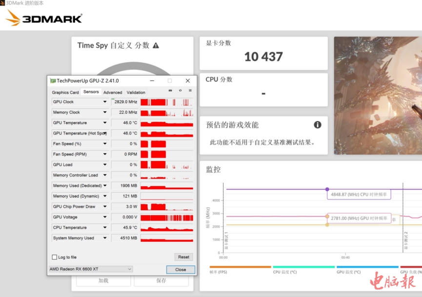Click the GPU-Z screenshot camera icon
This screenshot has height=297, width=422.
[x=170, y=90]
